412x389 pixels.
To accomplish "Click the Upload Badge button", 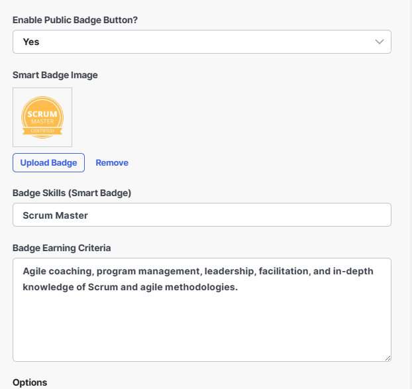I will [x=48, y=163].
